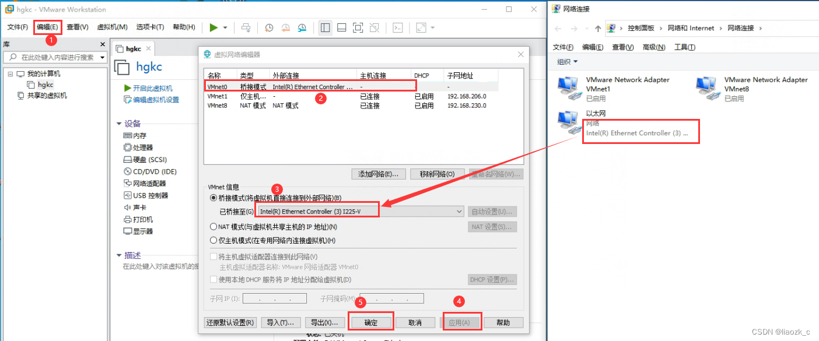Image resolution: width=819 pixels, height=341 pixels.
Task: Click the CD/DVD (IDE) device icon
Action: (128, 171)
